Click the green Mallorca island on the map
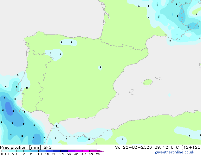Viewport: 201px width, 155px height. click(147, 83)
